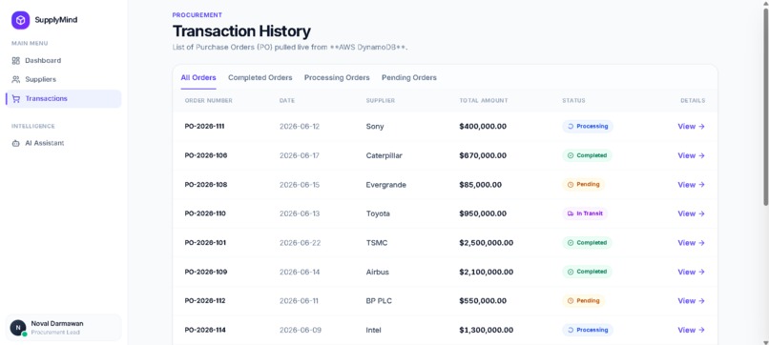Click the Processing badge for Sony order
Image resolution: width=769 pixels, height=345 pixels.
[x=588, y=127]
